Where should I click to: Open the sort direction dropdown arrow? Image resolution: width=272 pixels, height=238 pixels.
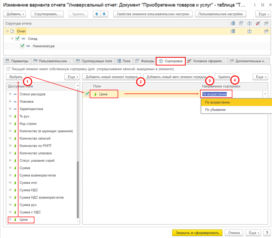pos(265,94)
